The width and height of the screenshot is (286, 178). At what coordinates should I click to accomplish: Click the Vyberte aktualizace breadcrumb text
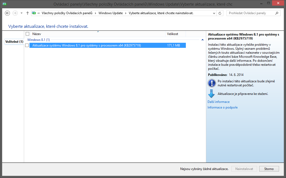pos(161,13)
